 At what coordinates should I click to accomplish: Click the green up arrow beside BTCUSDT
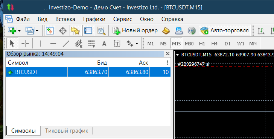click(x=10, y=73)
